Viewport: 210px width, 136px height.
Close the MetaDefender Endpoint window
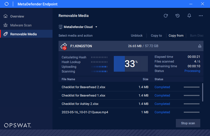[x=202, y=4]
